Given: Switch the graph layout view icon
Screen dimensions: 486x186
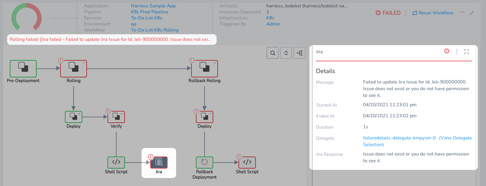Looking at the screenshot, I should 299,53.
